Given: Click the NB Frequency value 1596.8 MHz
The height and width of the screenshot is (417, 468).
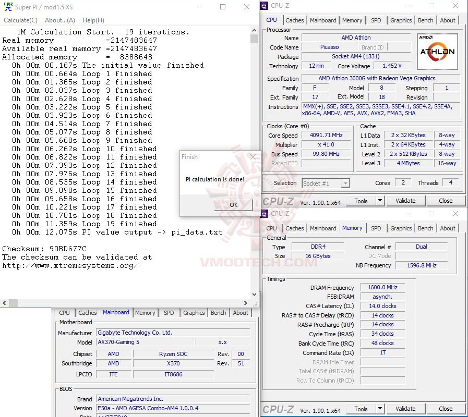Looking at the screenshot, I should pos(422,265).
